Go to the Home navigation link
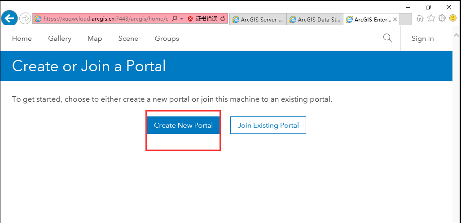The height and width of the screenshot is (223, 461). (x=22, y=39)
